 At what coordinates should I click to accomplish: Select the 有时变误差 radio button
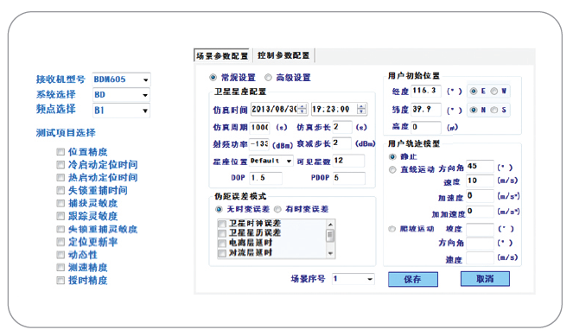click(277, 209)
